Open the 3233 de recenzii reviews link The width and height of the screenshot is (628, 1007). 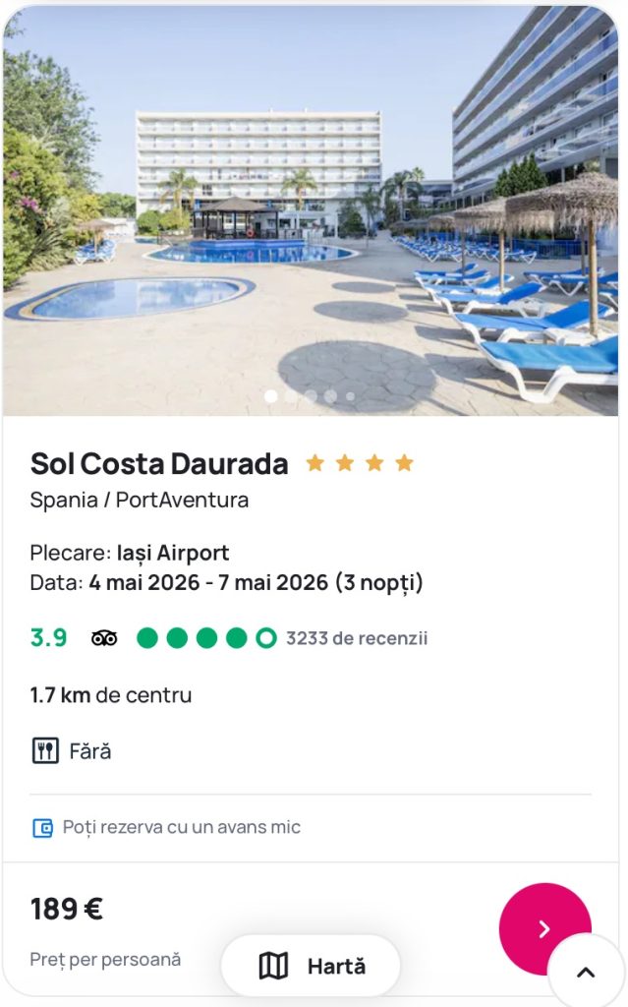coord(357,638)
